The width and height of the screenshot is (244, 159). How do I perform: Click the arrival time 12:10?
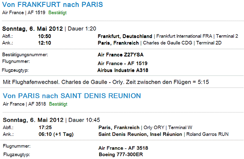click(45, 43)
